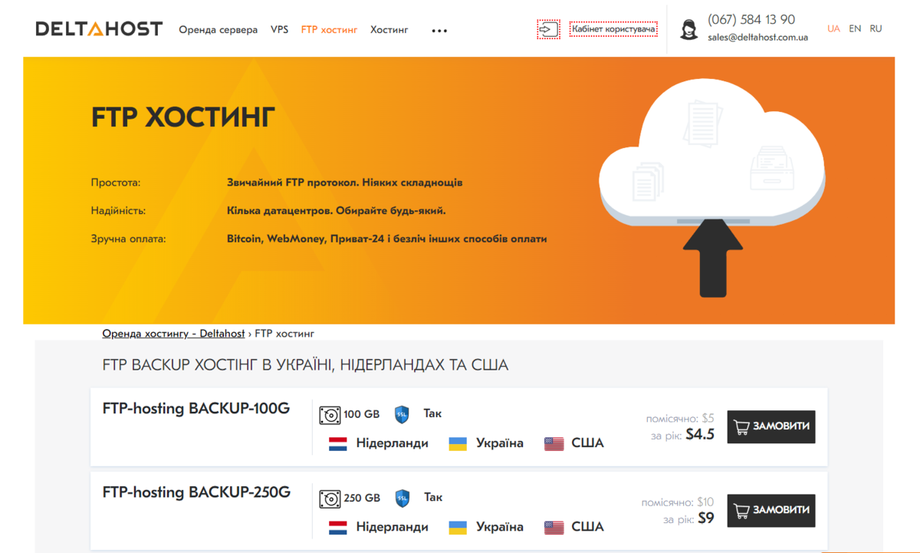This screenshot has height=553, width=920.
Task: Click phone number (067) 584 13 90
Action: pos(751,19)
